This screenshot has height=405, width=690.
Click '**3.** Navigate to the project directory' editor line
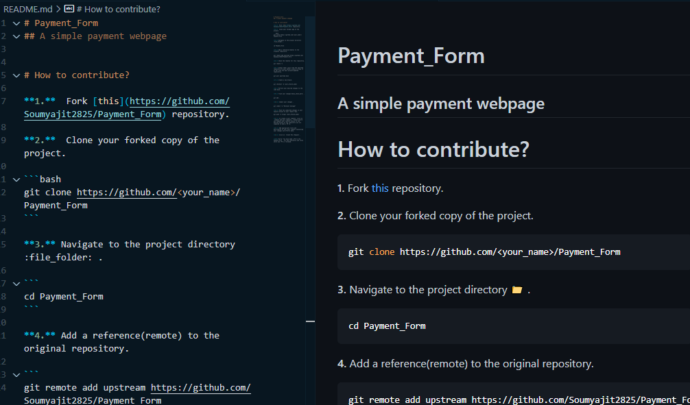click(x=130, y=245)
